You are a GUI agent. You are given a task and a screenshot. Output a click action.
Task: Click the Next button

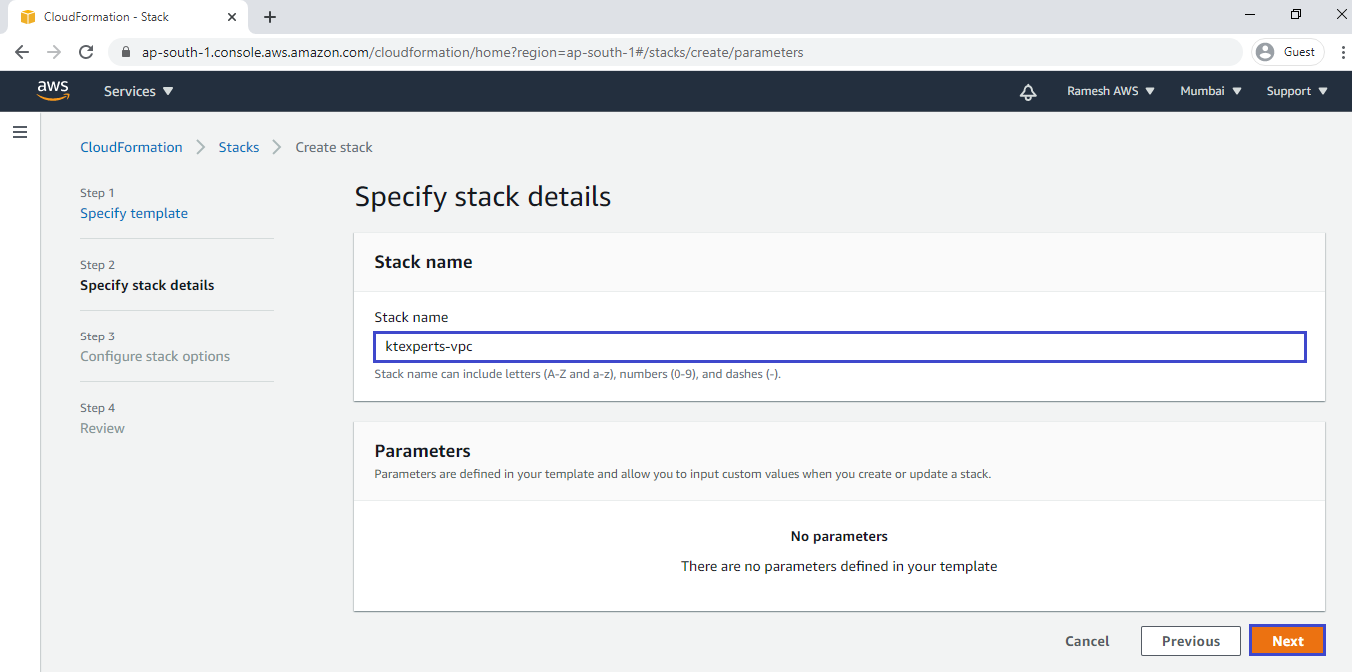click(x=1287, y=641)
